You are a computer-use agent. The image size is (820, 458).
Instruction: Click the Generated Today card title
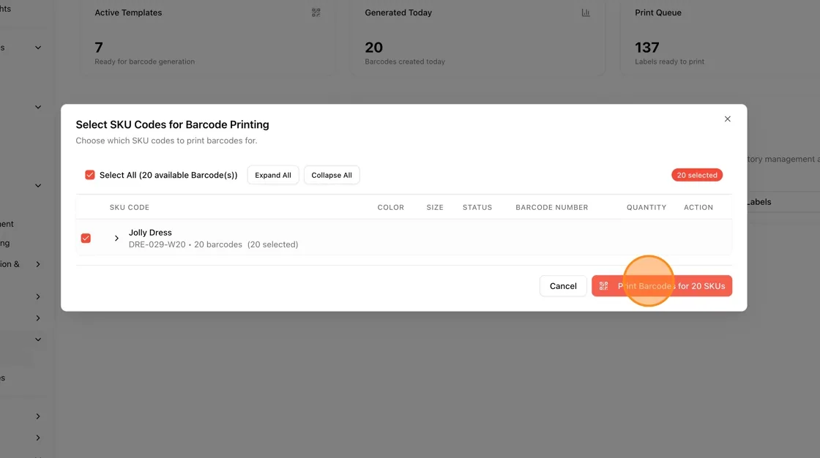coord(398,12)
